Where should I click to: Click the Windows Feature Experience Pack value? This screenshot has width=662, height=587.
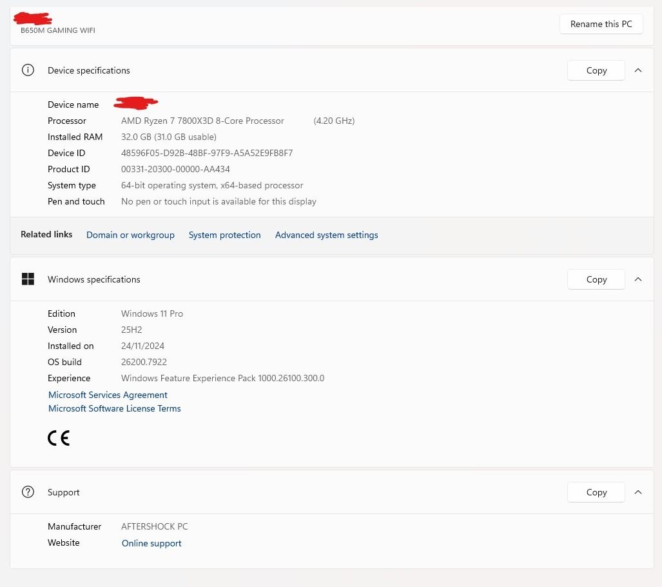point(222,378)
